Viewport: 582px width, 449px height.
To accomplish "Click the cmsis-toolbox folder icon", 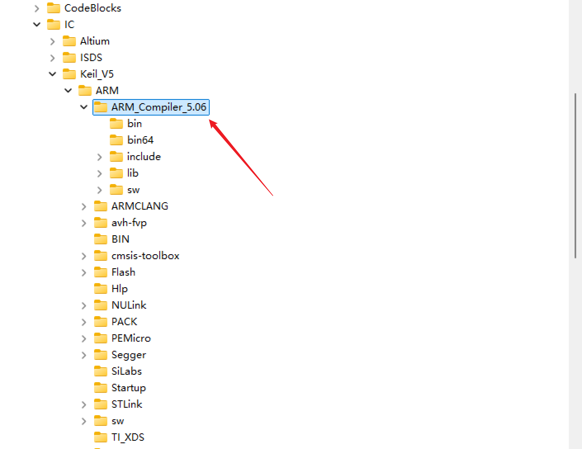I will [x=100, y=255].
